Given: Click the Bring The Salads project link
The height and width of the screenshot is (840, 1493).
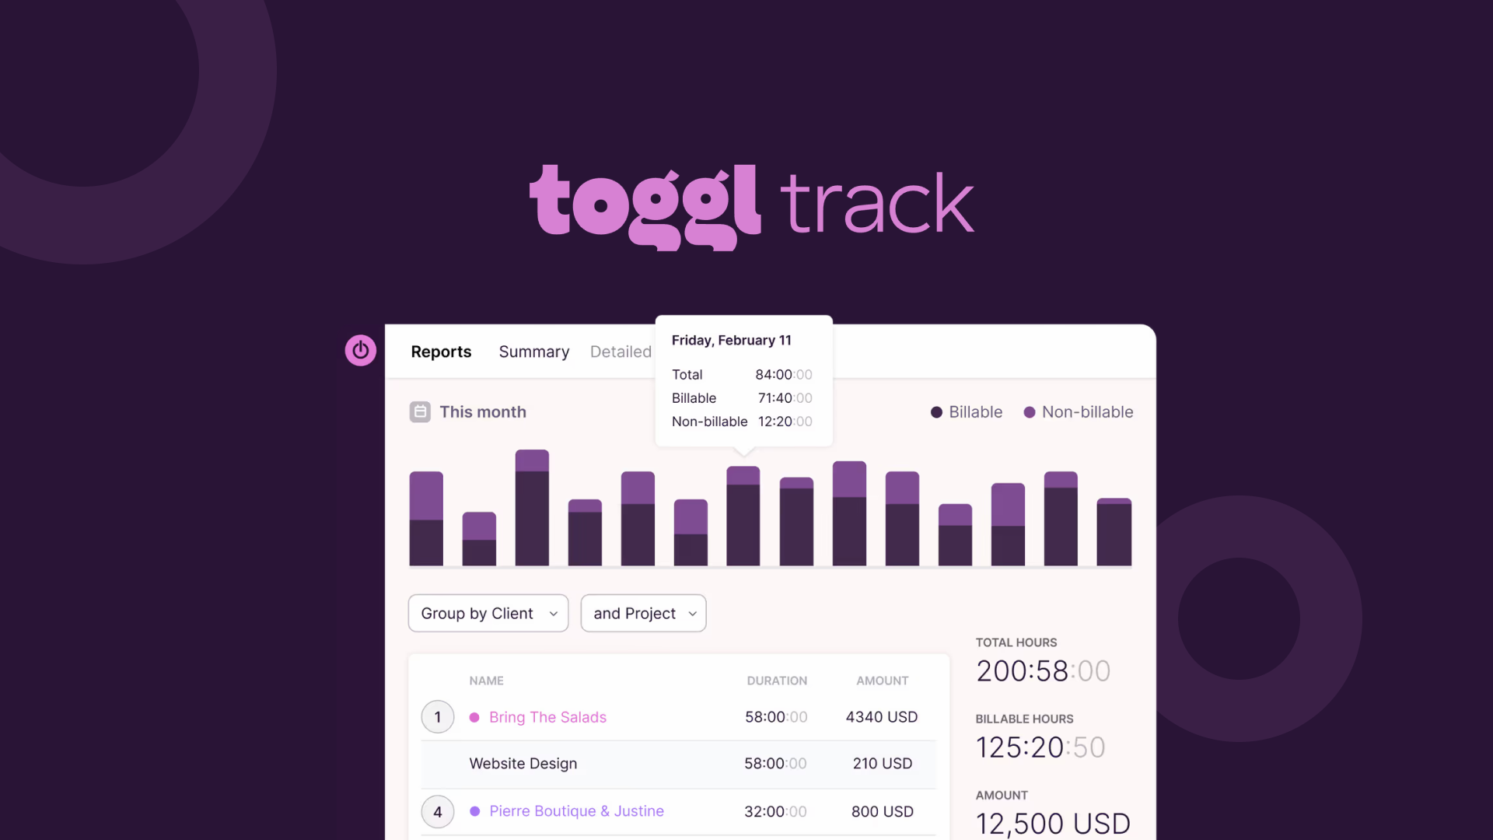Looking at the screenshot, I should coord(547,716).
